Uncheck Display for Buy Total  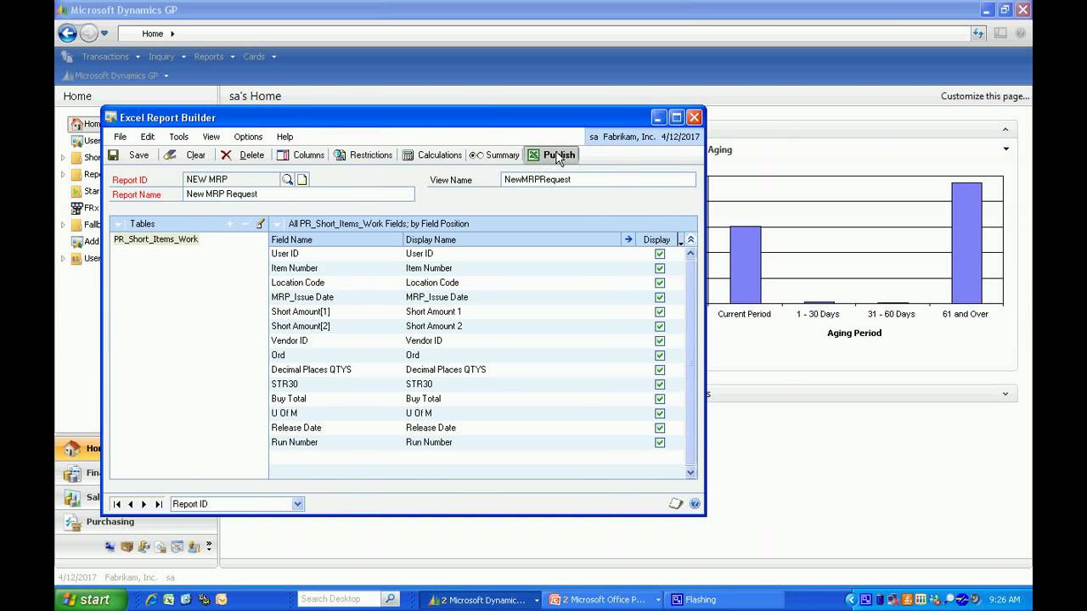pyautogui.click(x=660, y=399)
